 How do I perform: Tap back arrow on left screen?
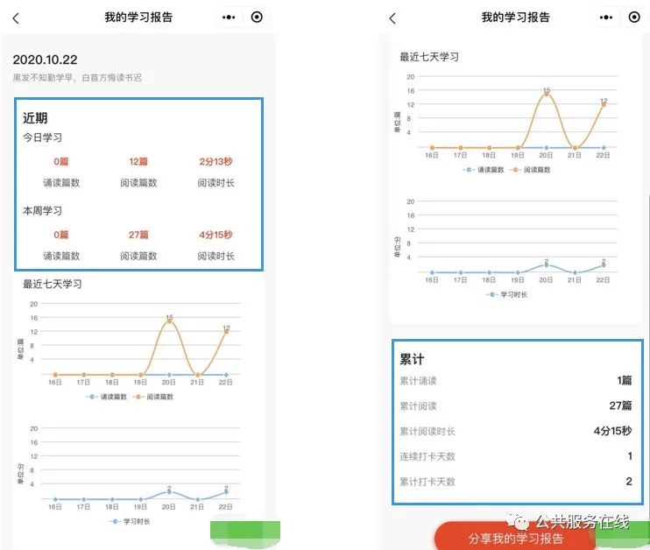coord(16,18)
